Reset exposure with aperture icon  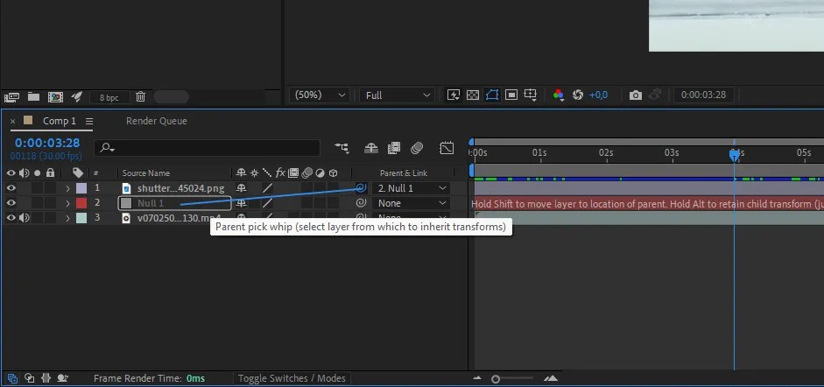click(578, 95)
